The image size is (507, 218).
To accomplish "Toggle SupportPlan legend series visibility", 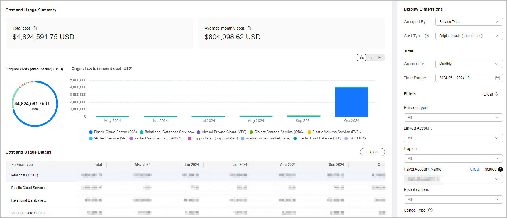I will [213, 138].
